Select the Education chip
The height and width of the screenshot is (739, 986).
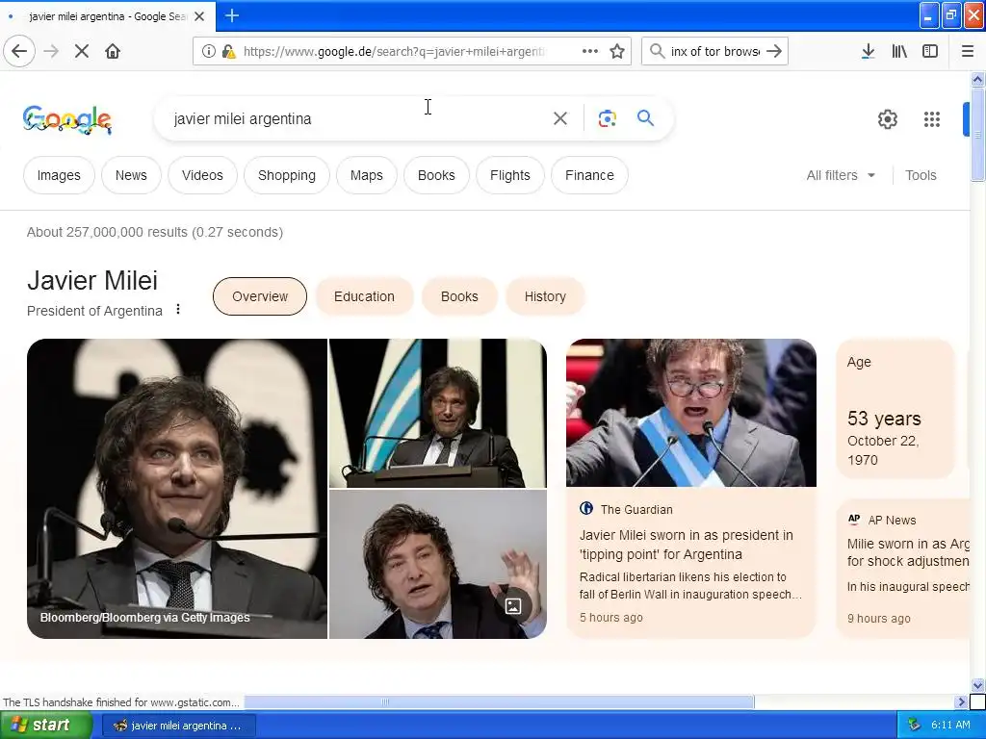point(364,296)
